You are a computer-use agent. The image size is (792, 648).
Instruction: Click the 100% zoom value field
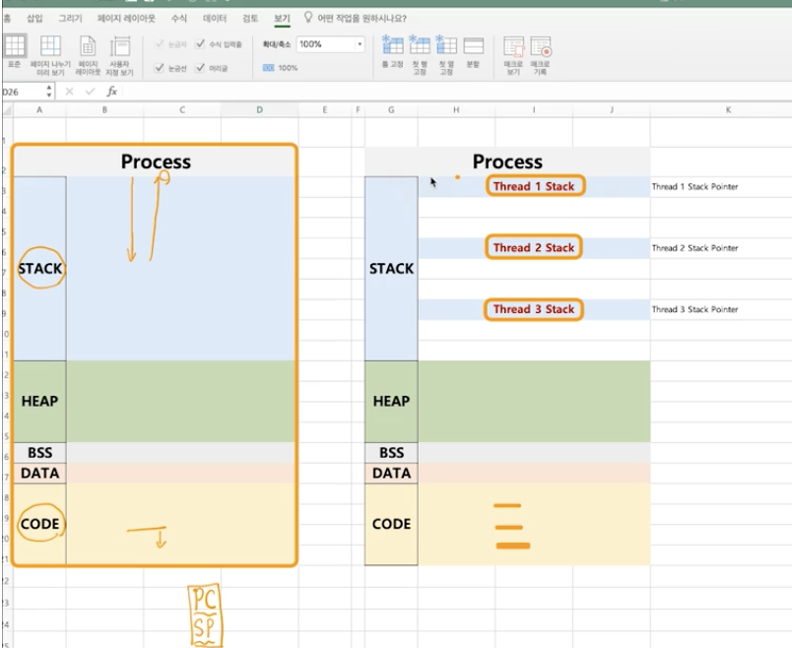point(326,44)
